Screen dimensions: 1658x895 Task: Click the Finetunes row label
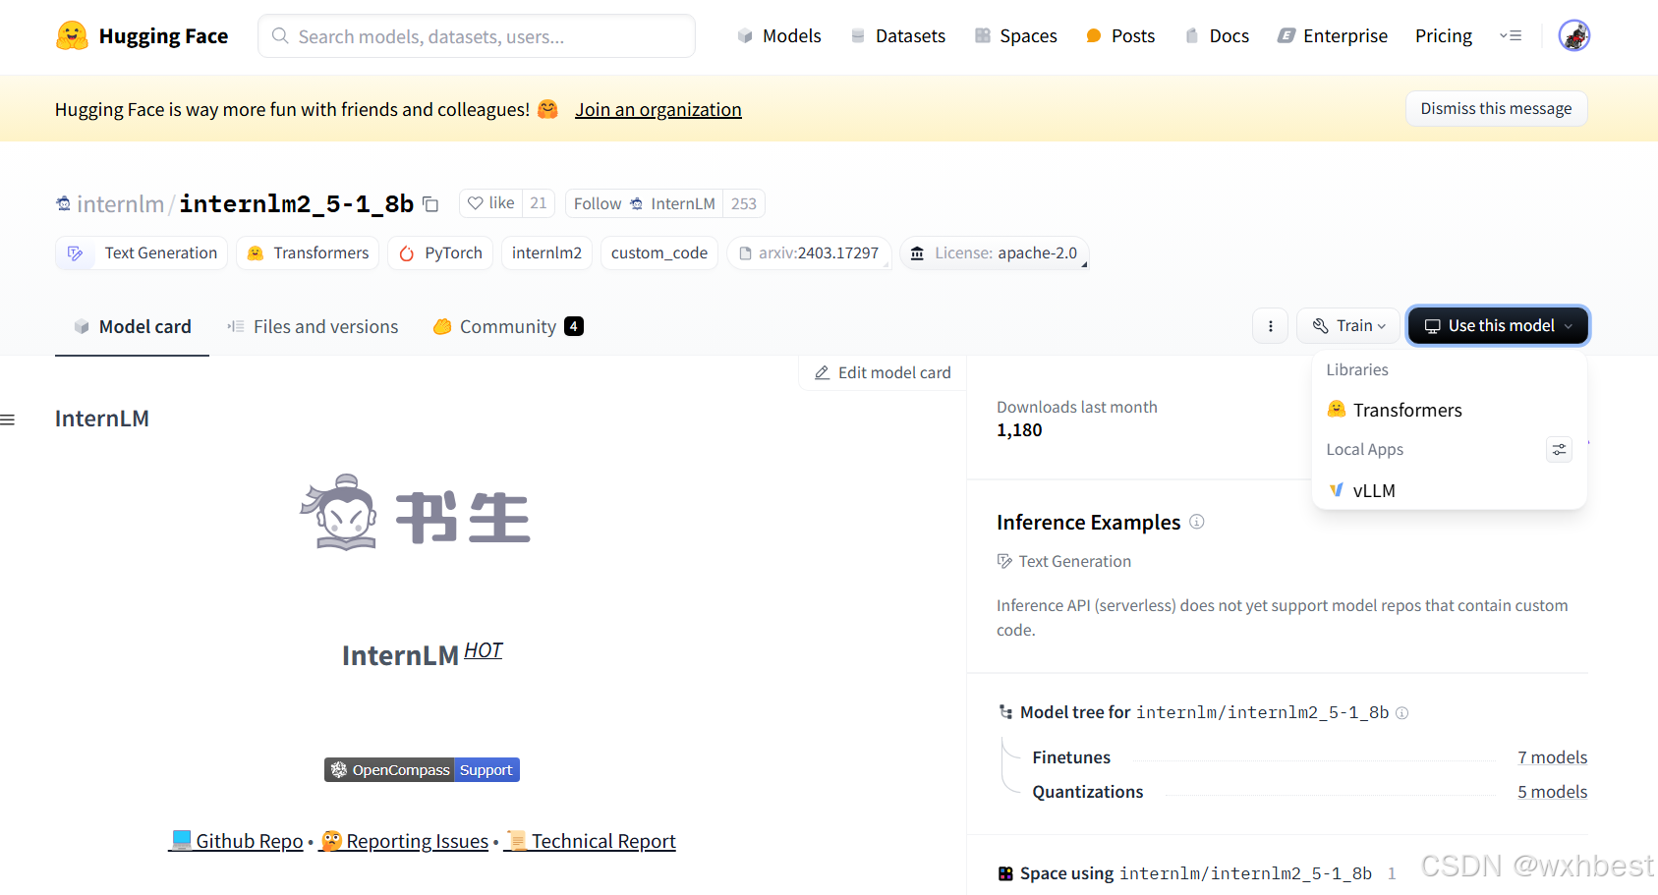pos(1071,757)
